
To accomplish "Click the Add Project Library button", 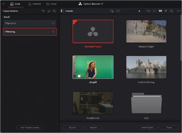I will [30, 128].
